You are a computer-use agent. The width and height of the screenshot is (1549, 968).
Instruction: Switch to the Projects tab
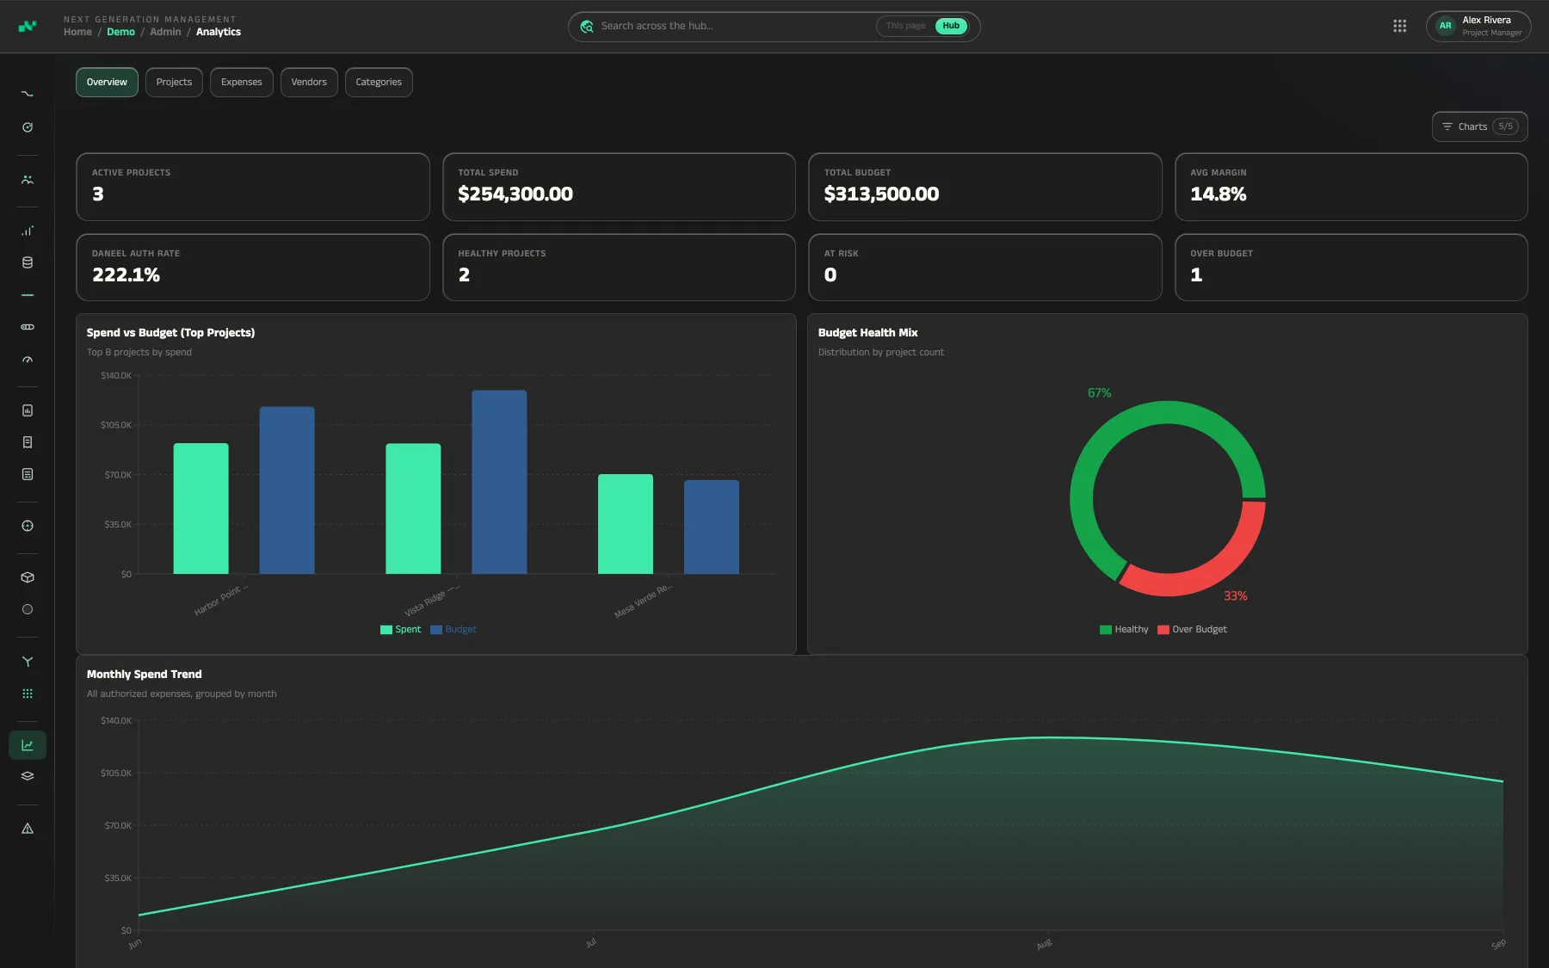point(174,83)
